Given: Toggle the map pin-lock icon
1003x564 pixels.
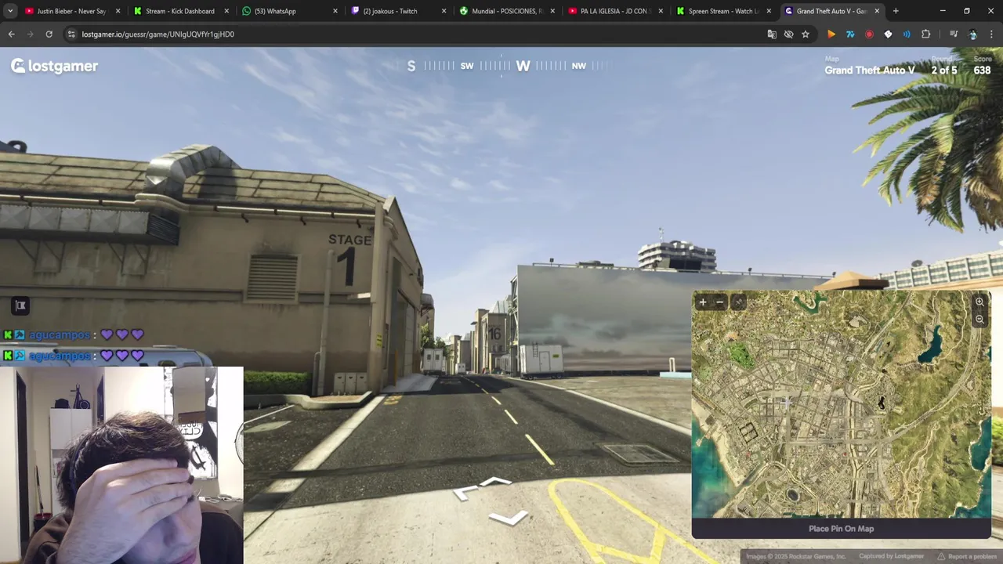Looking at the screenshot, I should pyautogui.click(x=737, y=302).
